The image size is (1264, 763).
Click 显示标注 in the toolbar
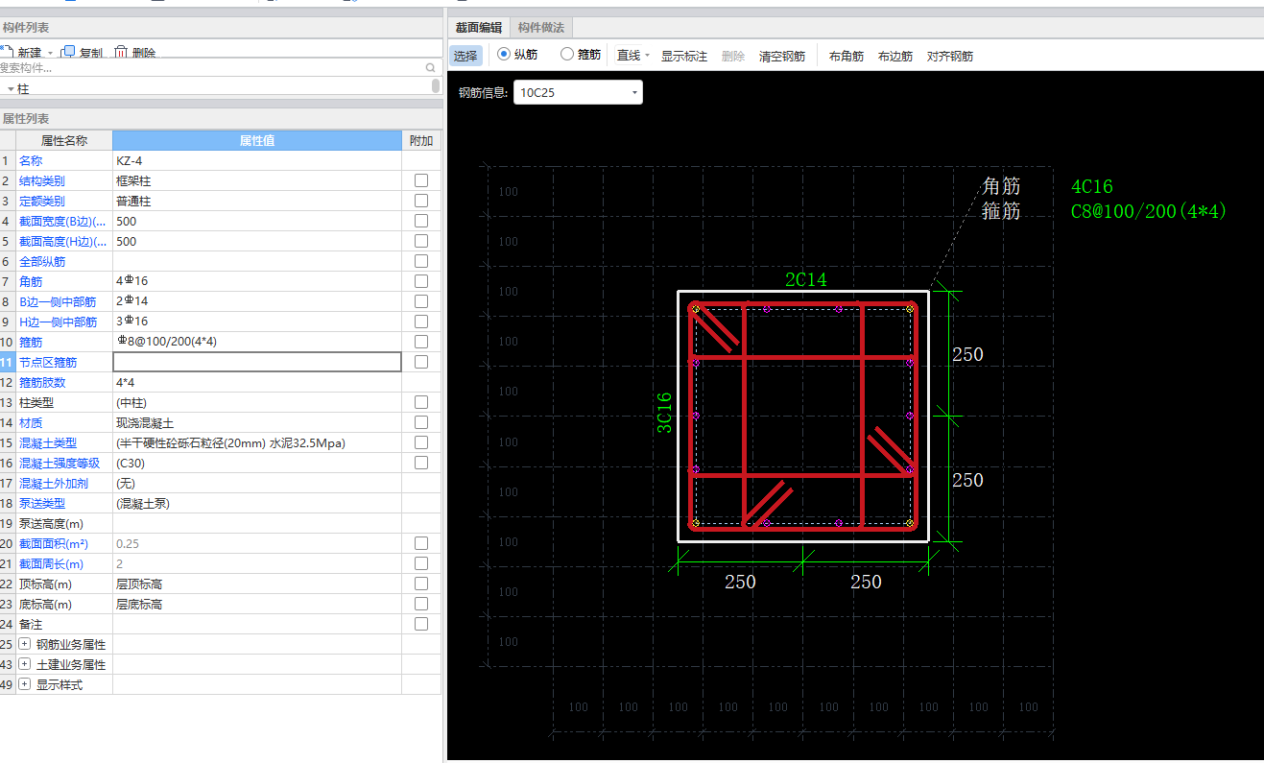tap(684, 56)
